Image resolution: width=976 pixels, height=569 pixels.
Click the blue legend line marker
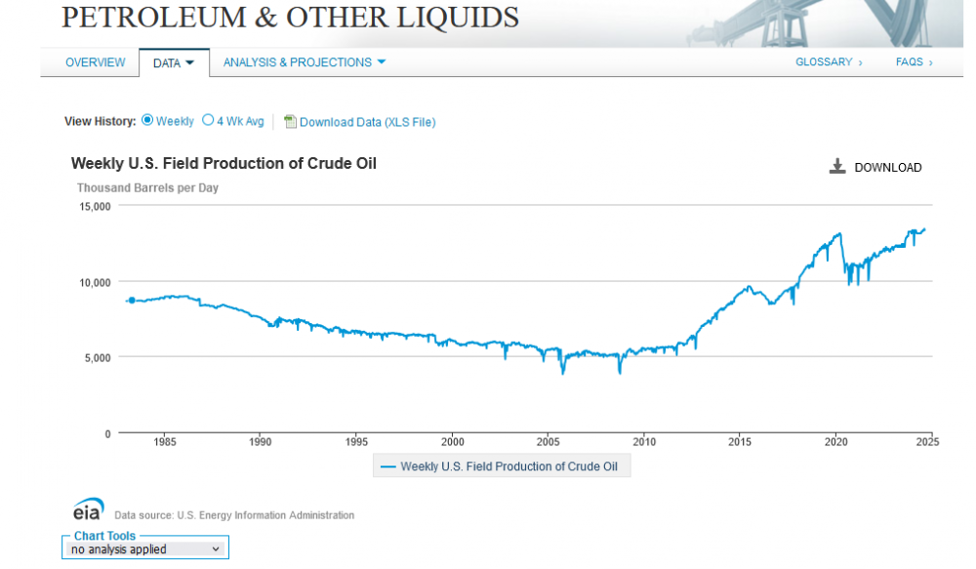pos(387,467)
